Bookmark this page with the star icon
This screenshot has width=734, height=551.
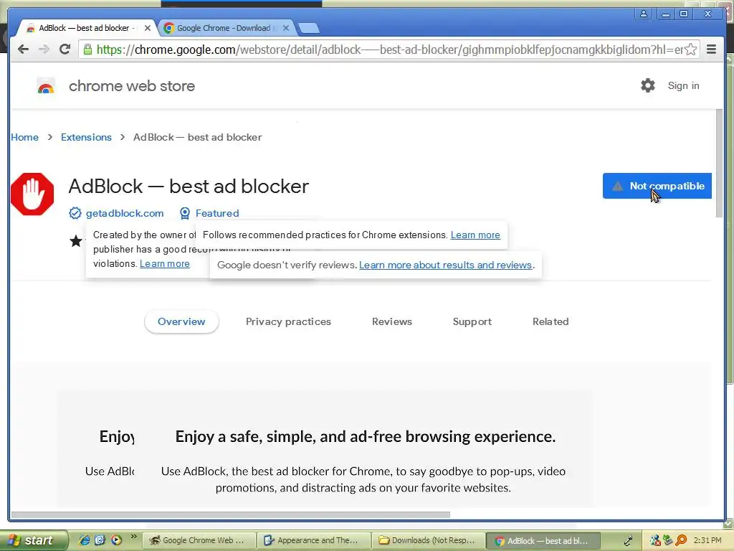coord(690,50)
